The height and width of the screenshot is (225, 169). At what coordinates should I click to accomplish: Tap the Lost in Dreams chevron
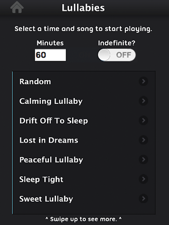point(143,140)
